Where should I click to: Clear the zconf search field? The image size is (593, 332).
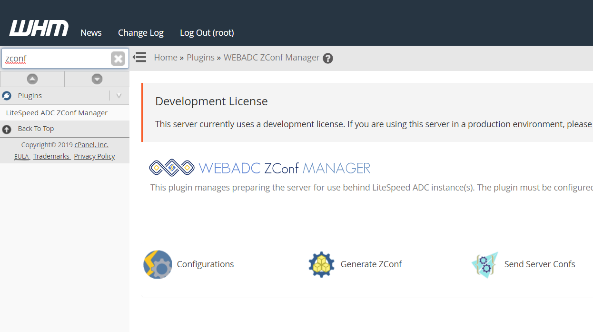[118, 59]
